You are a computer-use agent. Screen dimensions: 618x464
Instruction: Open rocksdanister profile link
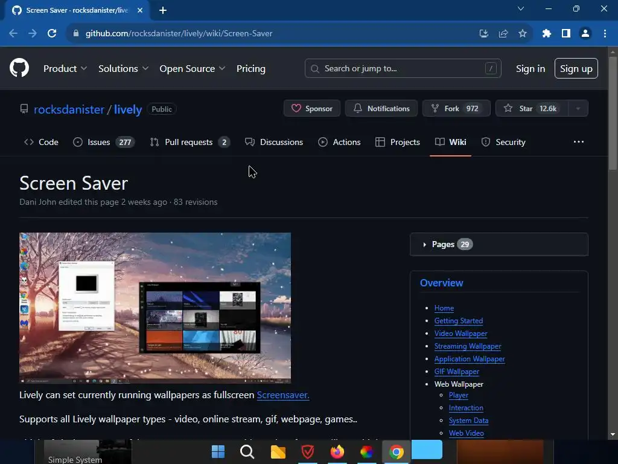point(69,109)
